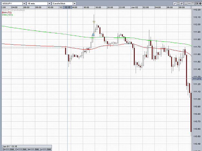This screenshot has height=151, width=202.
Task: Click the 22:00 time axis label
Action: (122, 7)
